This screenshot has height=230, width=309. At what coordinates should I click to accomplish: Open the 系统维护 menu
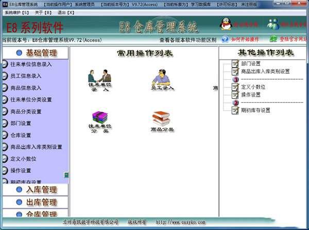(17, 11)
